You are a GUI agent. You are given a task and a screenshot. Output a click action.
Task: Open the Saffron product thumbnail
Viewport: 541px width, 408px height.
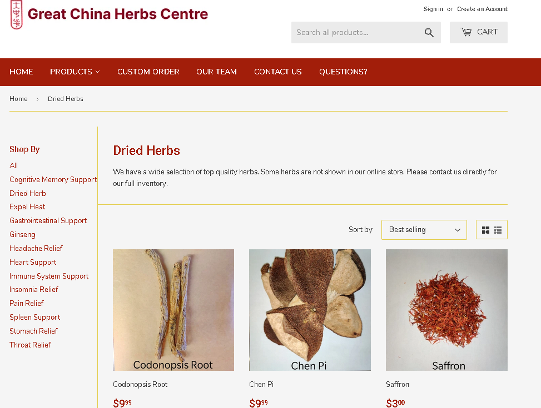point(446,310)
